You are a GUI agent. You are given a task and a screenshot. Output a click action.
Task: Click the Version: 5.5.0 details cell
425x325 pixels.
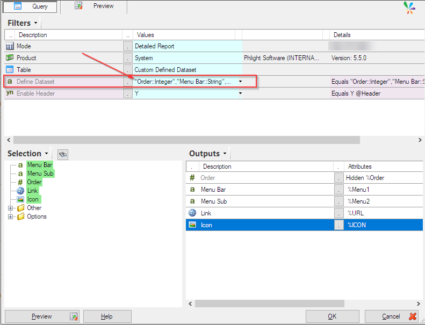pos(377,58)
